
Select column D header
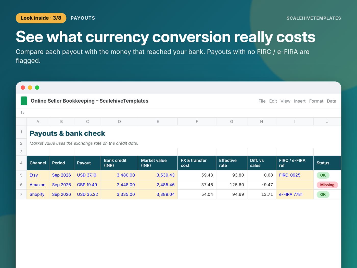click(x=119, y=121)
